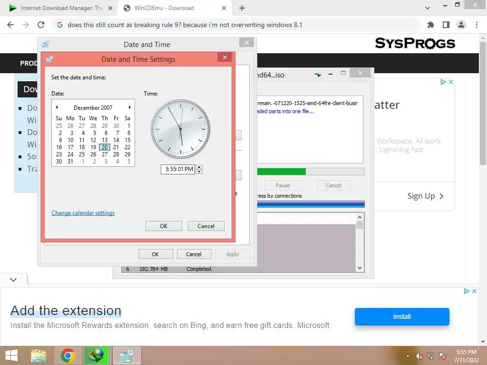Click the address bar search text
487x365 pixels.
point(185,25)
